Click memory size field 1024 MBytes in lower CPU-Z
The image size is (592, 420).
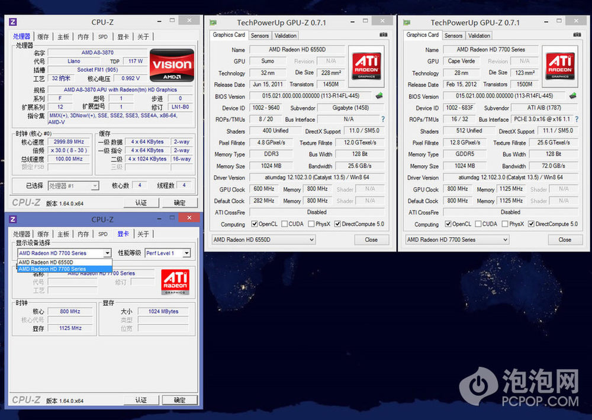tap(163, 311)
